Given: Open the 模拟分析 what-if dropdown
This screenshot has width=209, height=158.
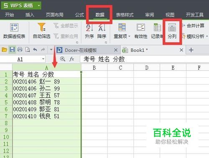Looking at the screenshot, I should click(195, 36).
